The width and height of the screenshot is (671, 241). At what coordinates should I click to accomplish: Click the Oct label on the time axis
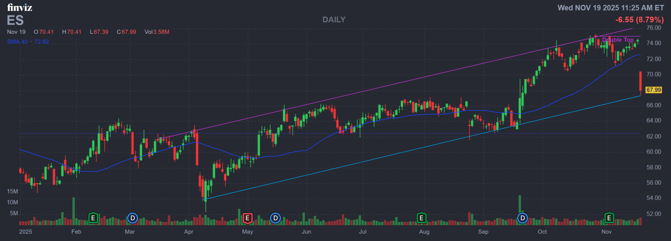[542, 232]
